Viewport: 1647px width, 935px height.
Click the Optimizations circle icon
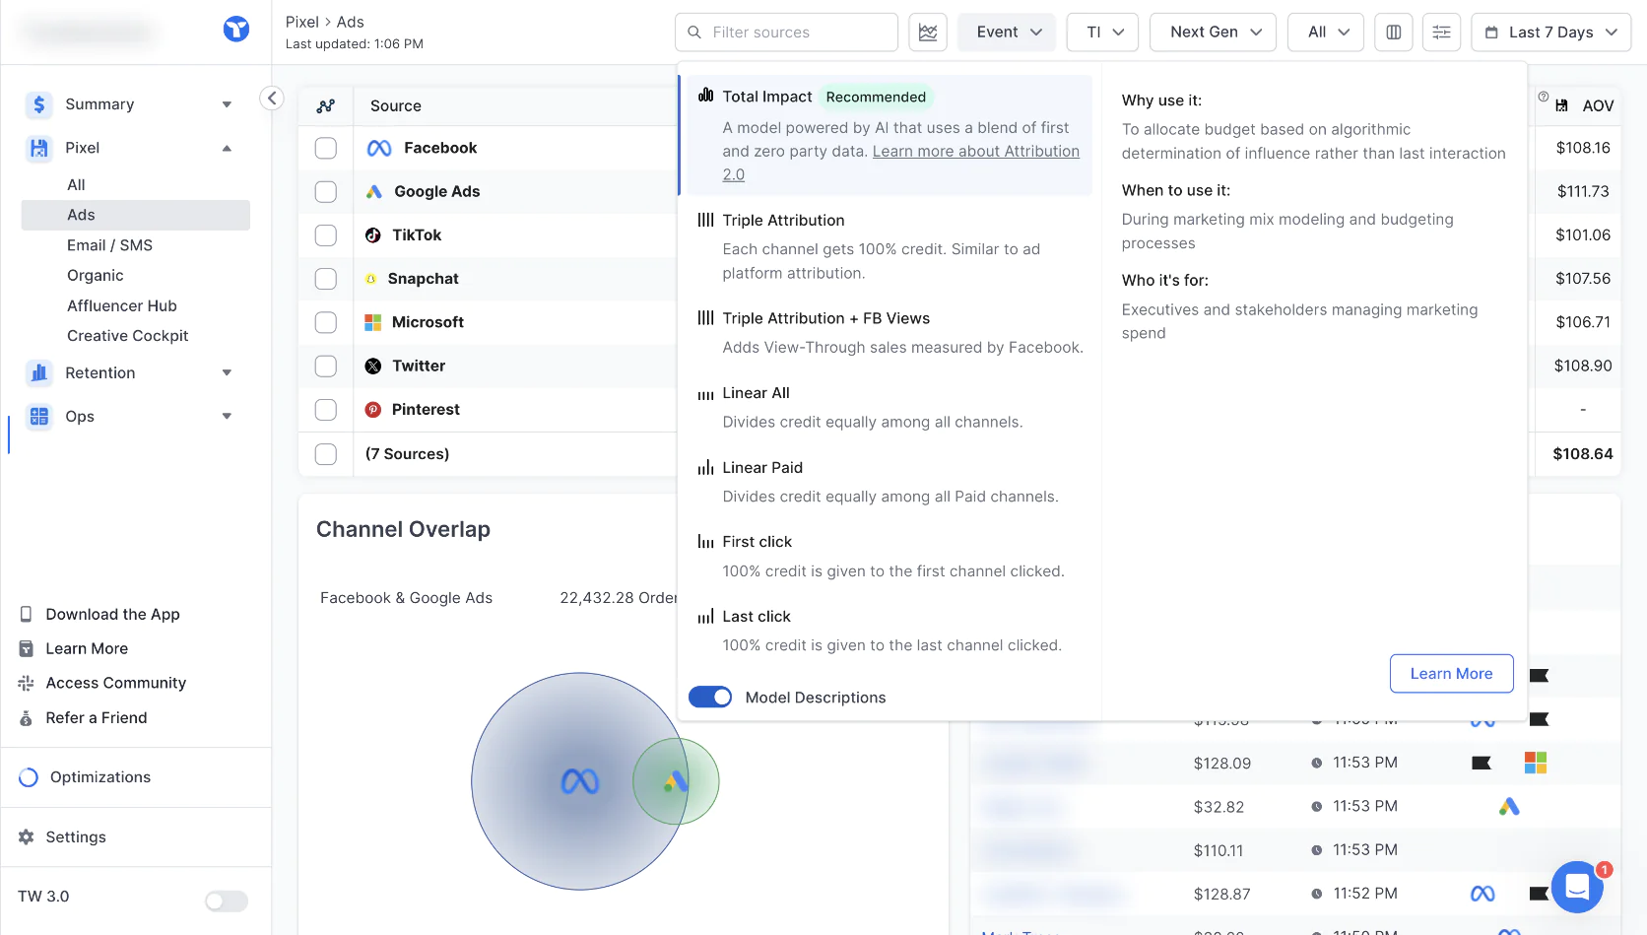pos(29,777)
